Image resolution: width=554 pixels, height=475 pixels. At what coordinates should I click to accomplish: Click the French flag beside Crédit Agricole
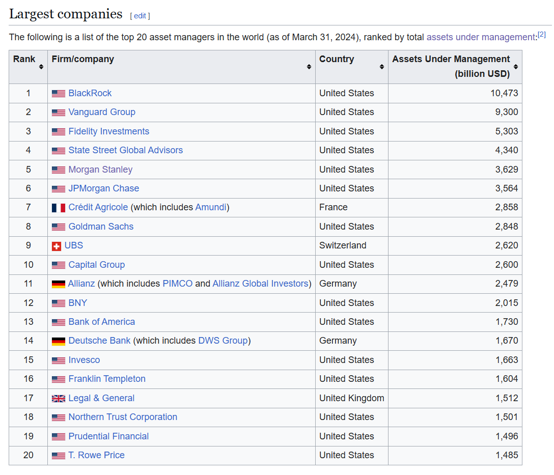point(58,208)
